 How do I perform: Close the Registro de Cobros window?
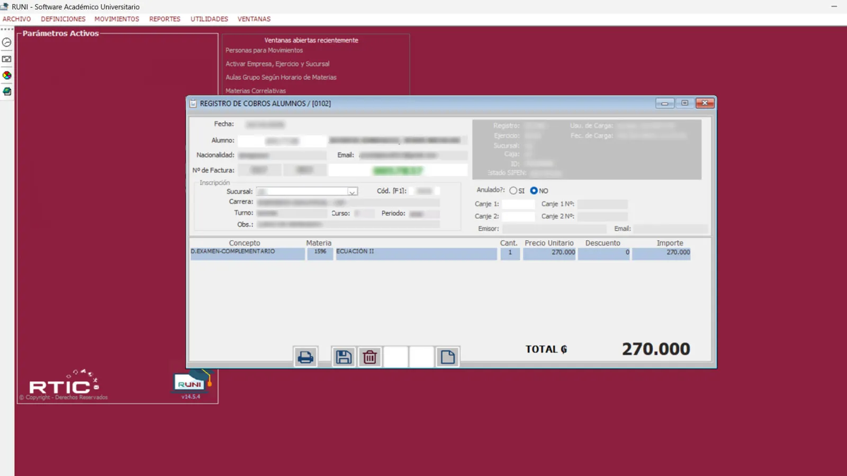point(705,103)
